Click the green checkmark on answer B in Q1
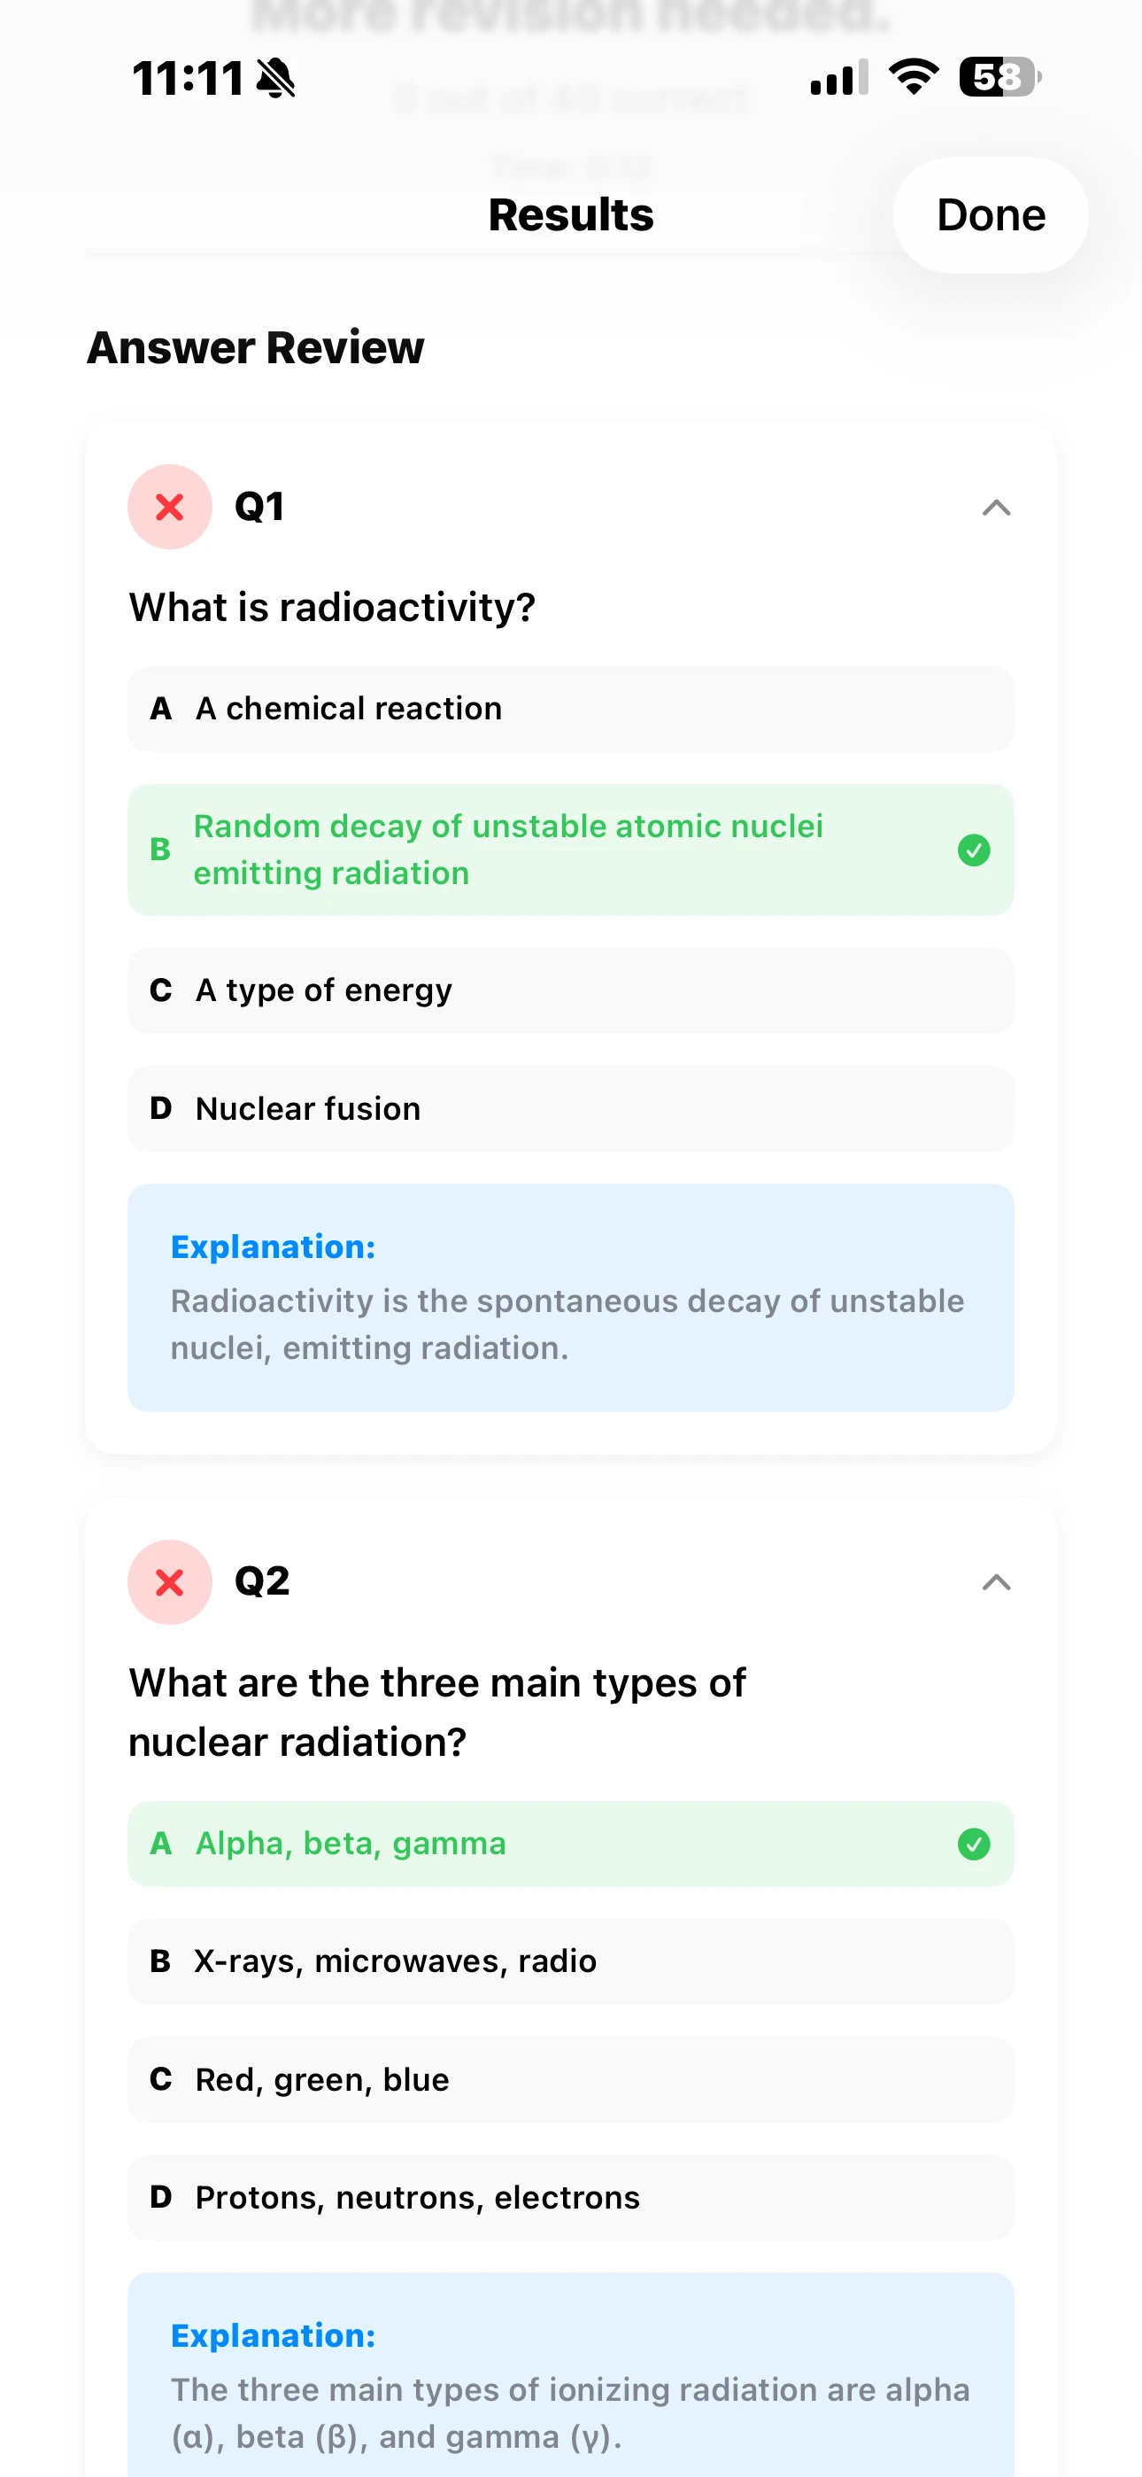 974,850
